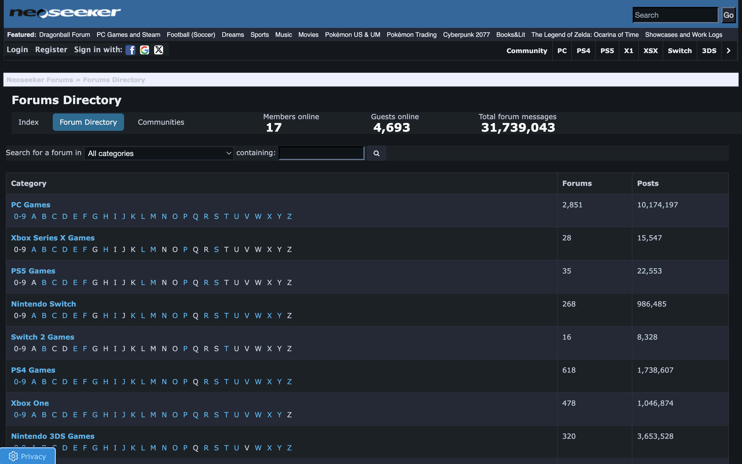Click the Go search button
This screenshot has width=742, height=464.
click(x=728, y=15)
